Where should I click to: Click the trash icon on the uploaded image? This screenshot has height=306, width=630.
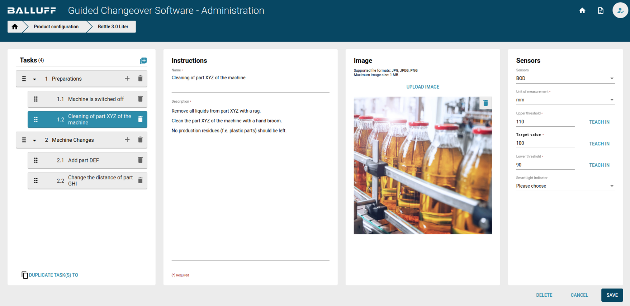[485, 103]
